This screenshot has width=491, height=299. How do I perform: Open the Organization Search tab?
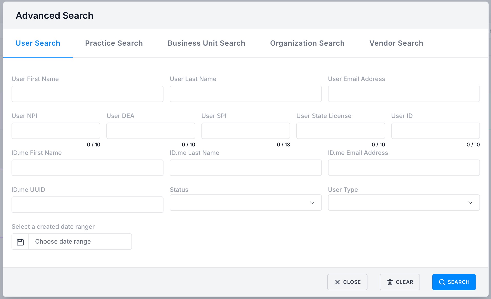(x=307, y=43)
